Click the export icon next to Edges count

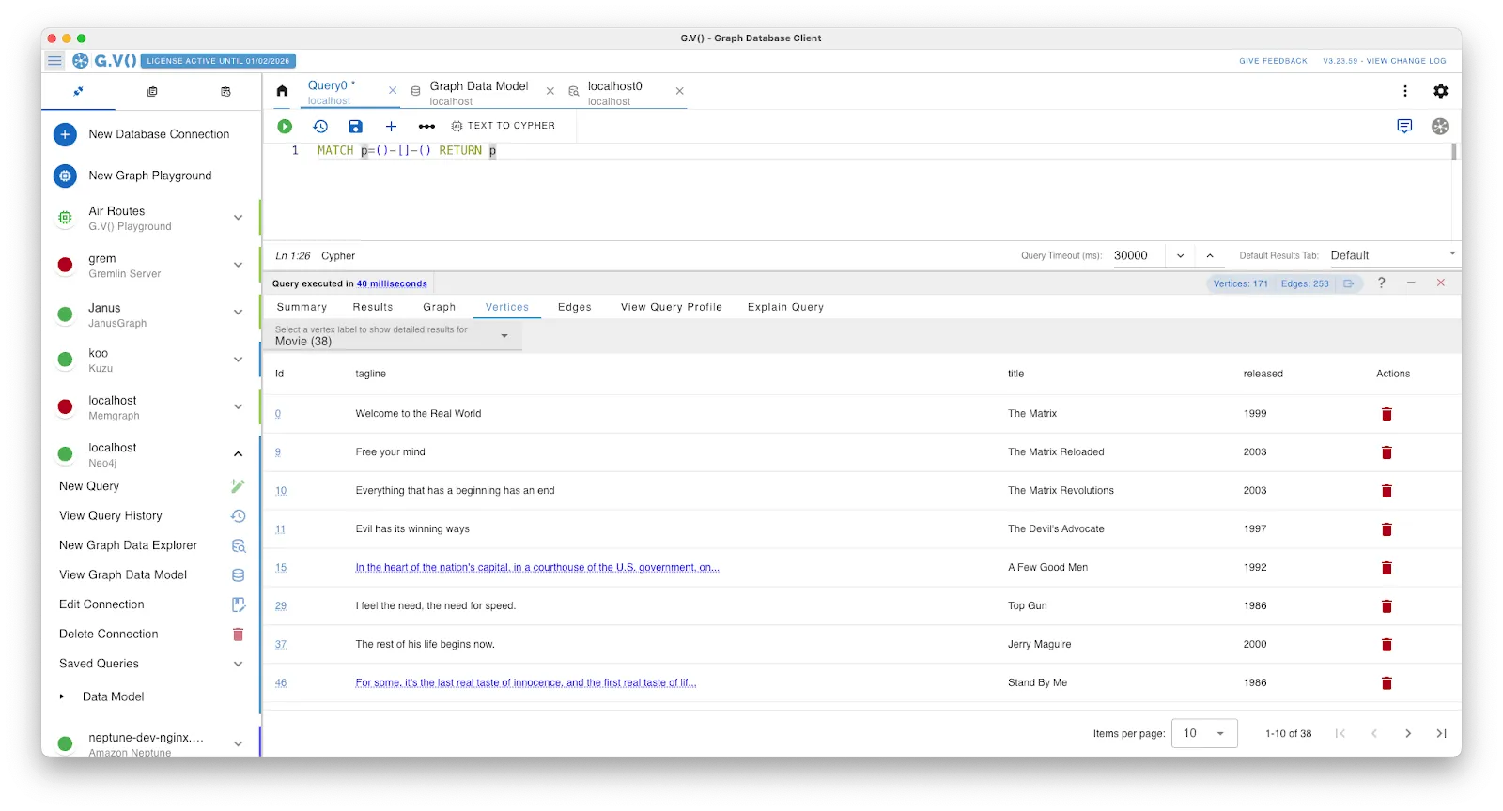tap(1349, 283)
